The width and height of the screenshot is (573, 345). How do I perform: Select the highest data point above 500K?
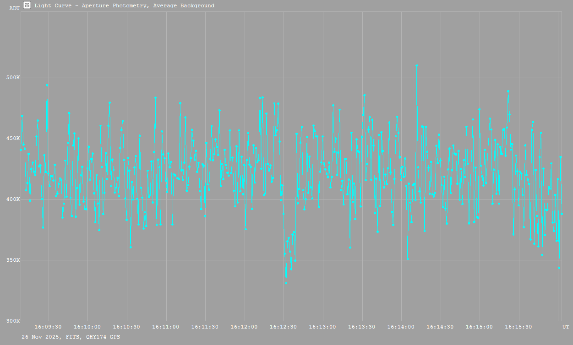tap(416, 65)
